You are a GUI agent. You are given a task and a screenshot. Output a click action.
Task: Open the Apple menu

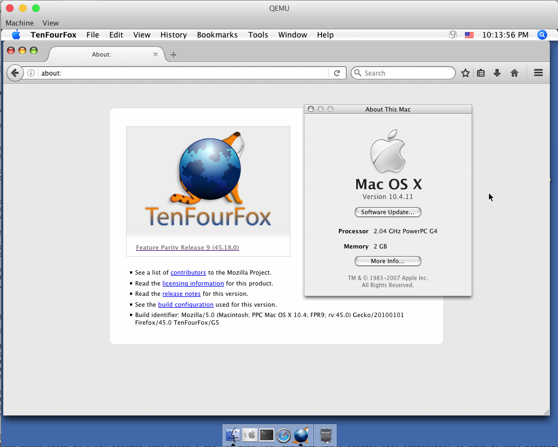tap(16, 35)
